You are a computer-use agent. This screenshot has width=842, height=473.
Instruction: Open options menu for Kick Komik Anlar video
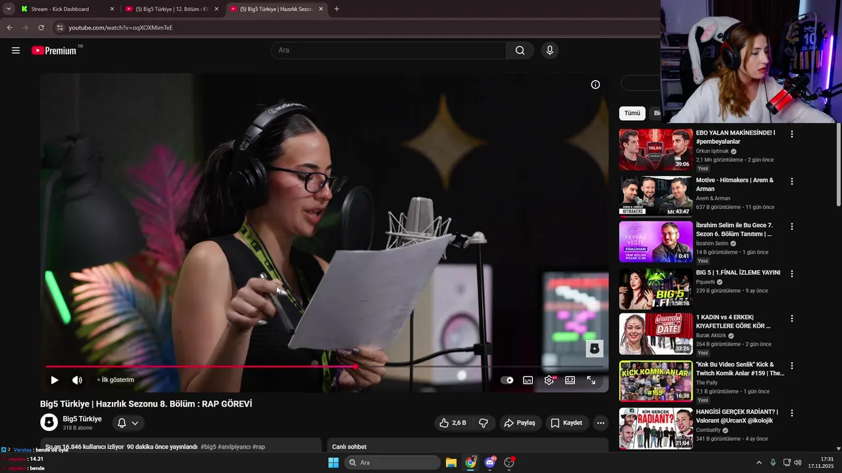[x=792, y=366]
